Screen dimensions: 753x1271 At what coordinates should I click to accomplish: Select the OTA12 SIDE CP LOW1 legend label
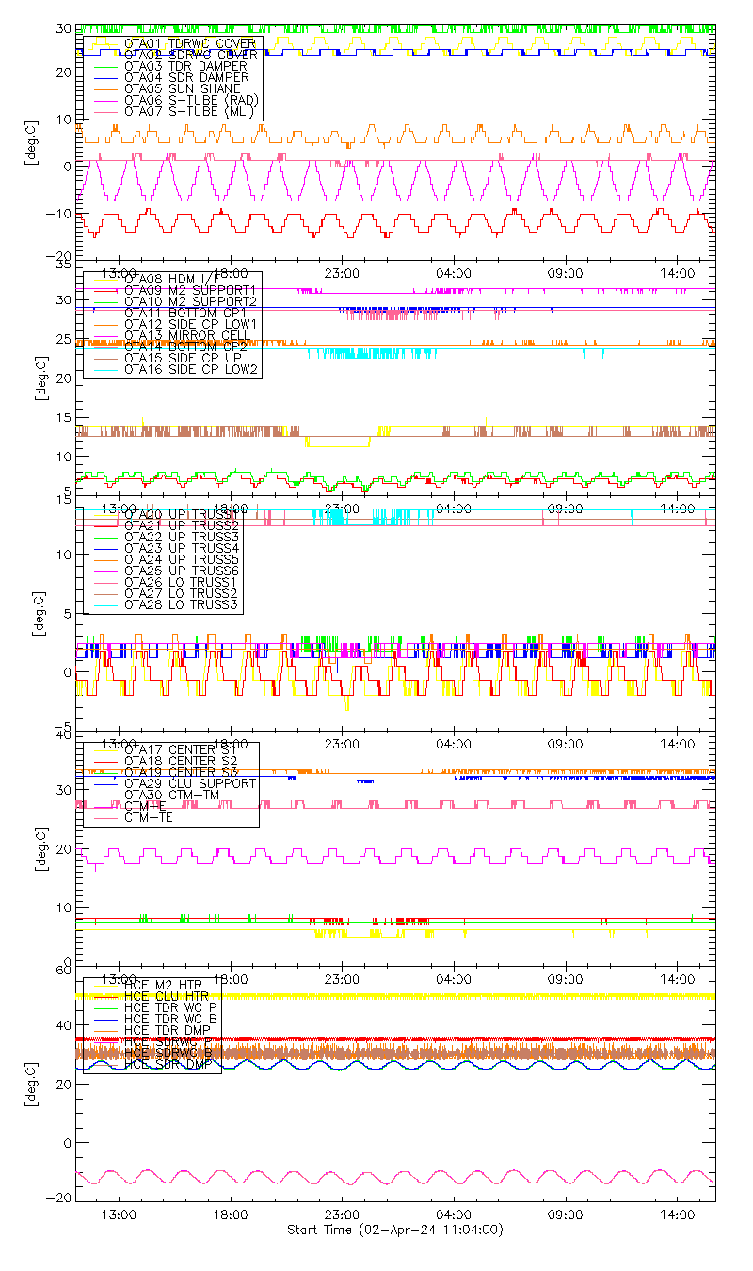190,324
